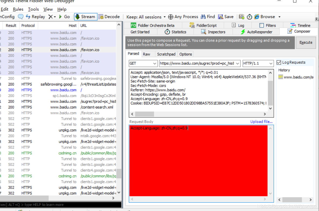Open Find with the binoculars icon

pyautogui.click(x=208, y=17)
